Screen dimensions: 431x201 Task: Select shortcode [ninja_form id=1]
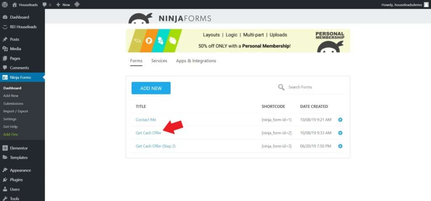277,120
